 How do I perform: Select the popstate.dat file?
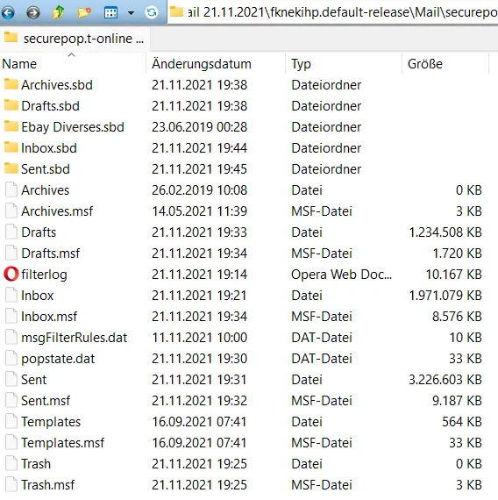(58, 359)
